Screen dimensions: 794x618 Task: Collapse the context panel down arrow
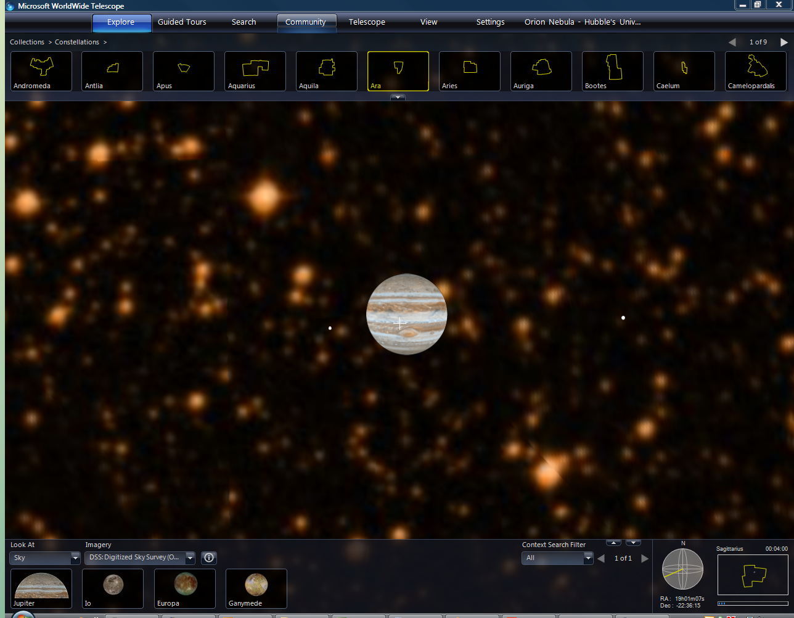(x=634, y=543)
